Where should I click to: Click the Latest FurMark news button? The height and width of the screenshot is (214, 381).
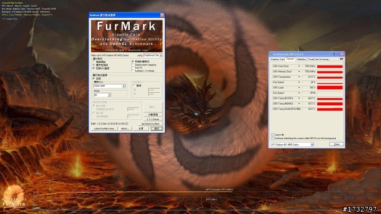point(104,128)
